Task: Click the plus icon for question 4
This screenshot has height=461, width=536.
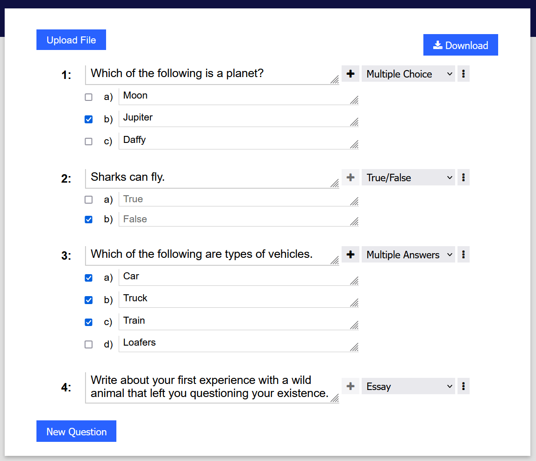Action: 350,386
